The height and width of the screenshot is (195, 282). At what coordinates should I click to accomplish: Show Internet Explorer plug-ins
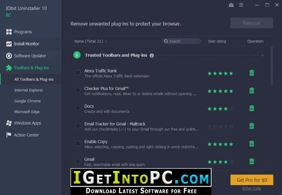[29, 90]
